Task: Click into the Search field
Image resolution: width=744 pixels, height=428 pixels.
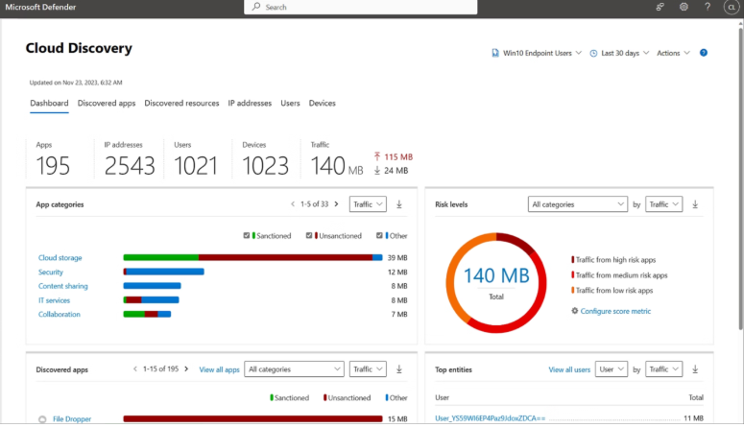Action: point(361,7)
